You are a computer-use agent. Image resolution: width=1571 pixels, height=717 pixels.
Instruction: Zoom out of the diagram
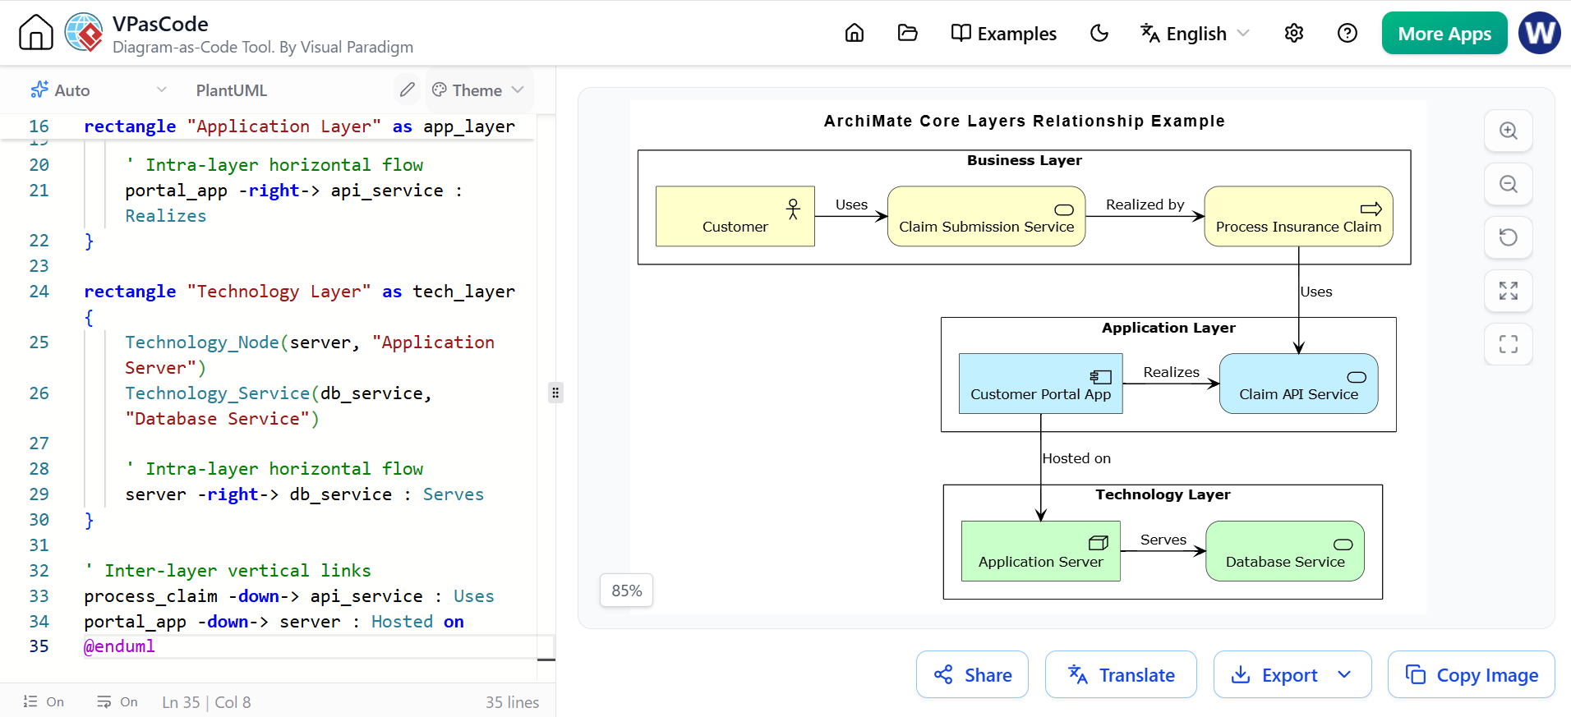coord(1509,184)
